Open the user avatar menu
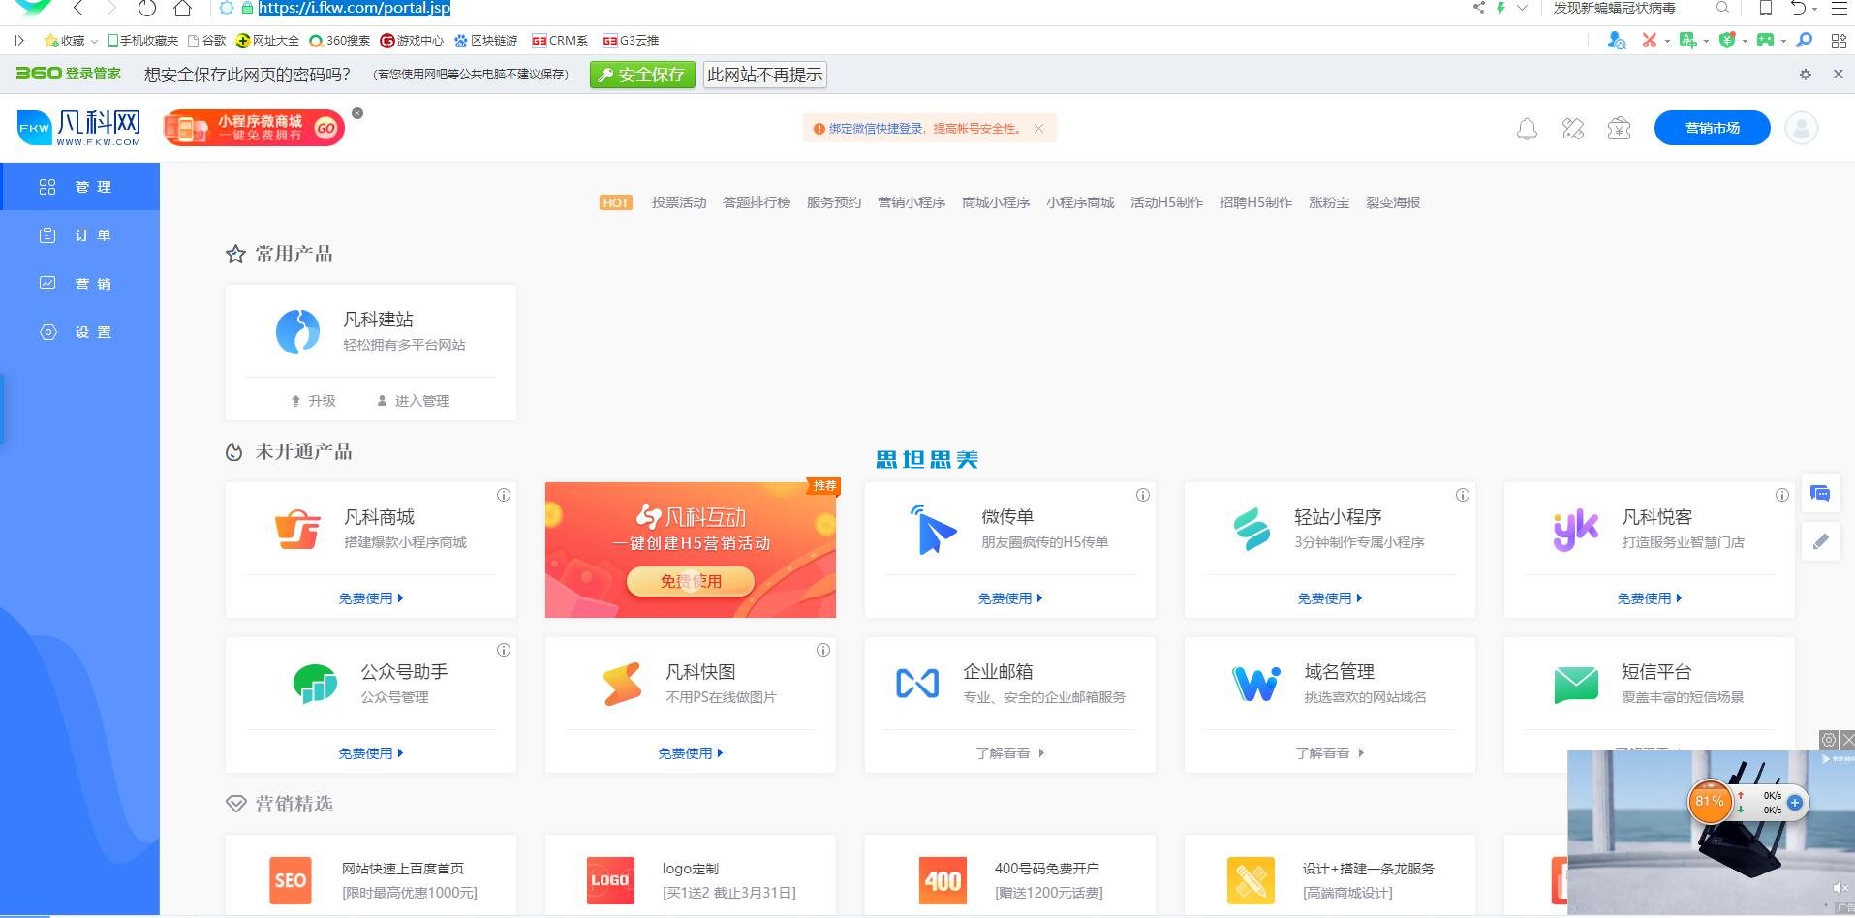This screenshot has width=1855, height=918. [1802, 128]
